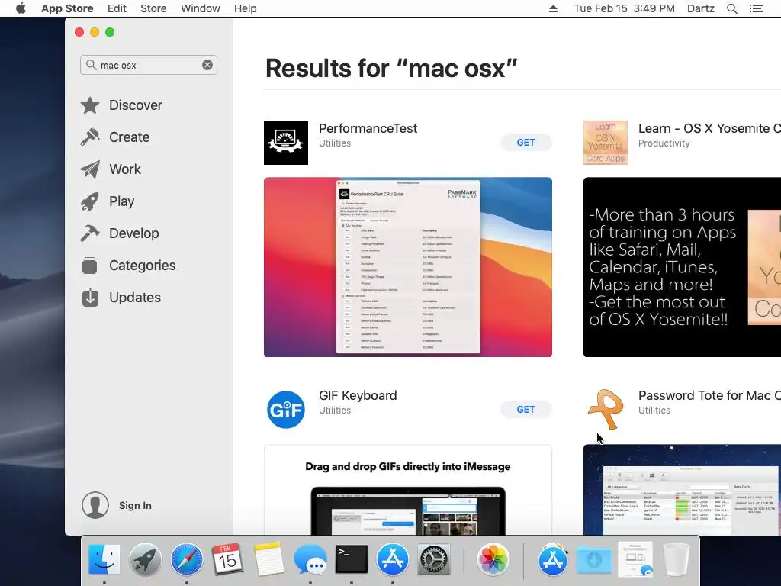The image size is (781, 586).
Task: Open the Window menu
Action: (x=201, y=8)
